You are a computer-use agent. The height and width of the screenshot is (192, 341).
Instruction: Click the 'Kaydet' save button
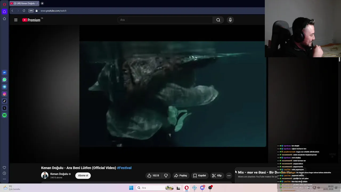coord(200,175)
